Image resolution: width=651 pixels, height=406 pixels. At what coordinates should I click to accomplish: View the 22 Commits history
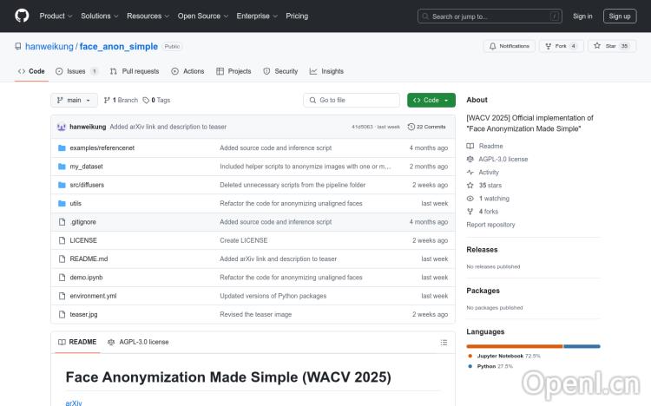click(427, 127)
